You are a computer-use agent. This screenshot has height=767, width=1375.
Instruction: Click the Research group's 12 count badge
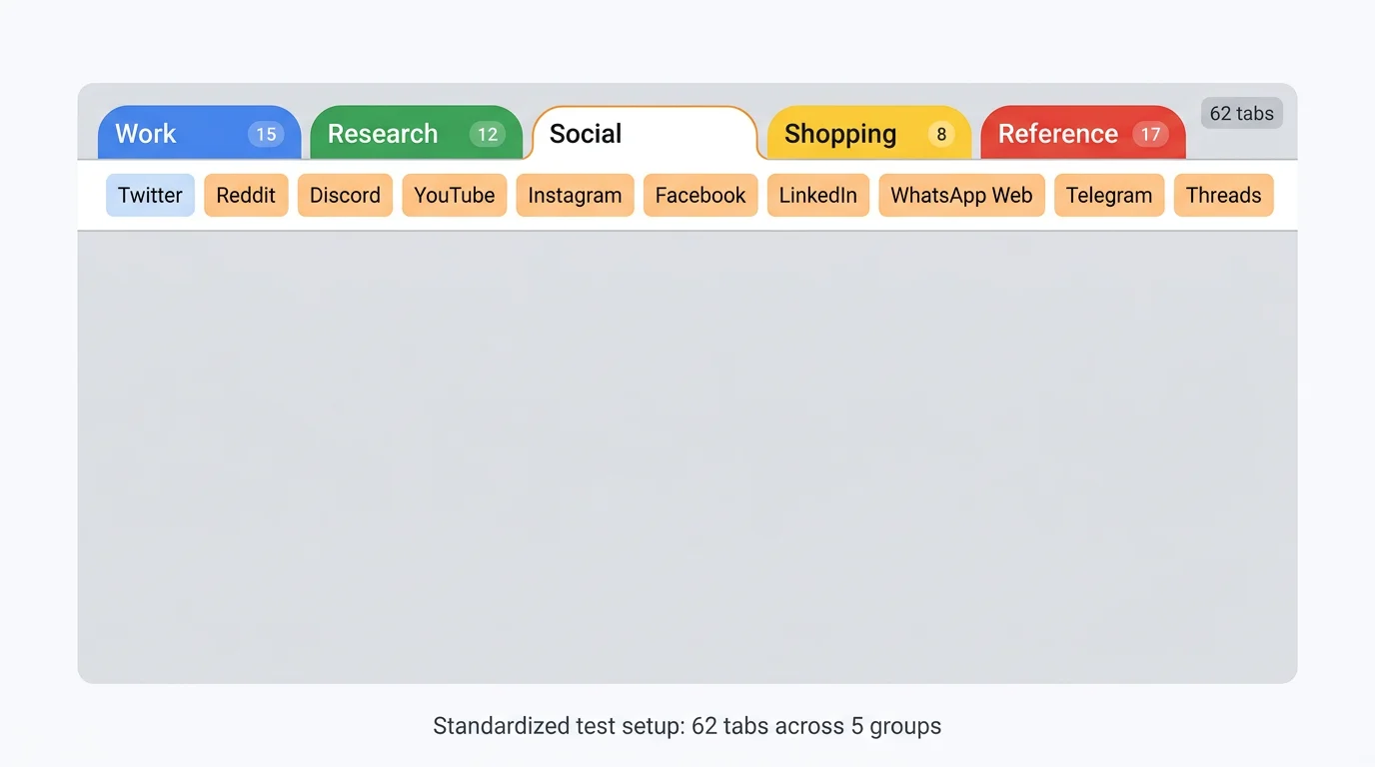pos(488,133)
